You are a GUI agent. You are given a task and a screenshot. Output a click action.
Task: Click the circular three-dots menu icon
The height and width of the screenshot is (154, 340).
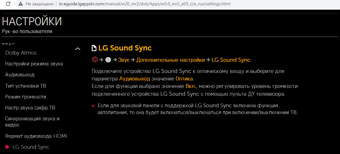[x=108, y=60]
